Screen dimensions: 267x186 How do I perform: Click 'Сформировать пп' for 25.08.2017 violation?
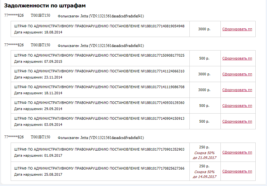(x=237, y=171)
